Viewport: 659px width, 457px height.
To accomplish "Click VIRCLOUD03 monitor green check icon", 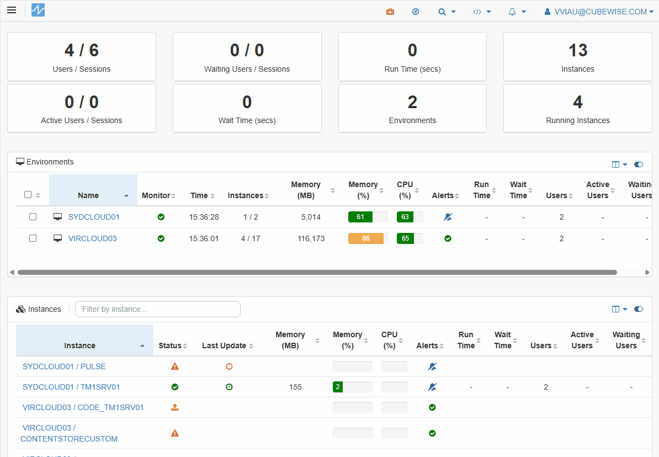I will (x=161, y=238).
